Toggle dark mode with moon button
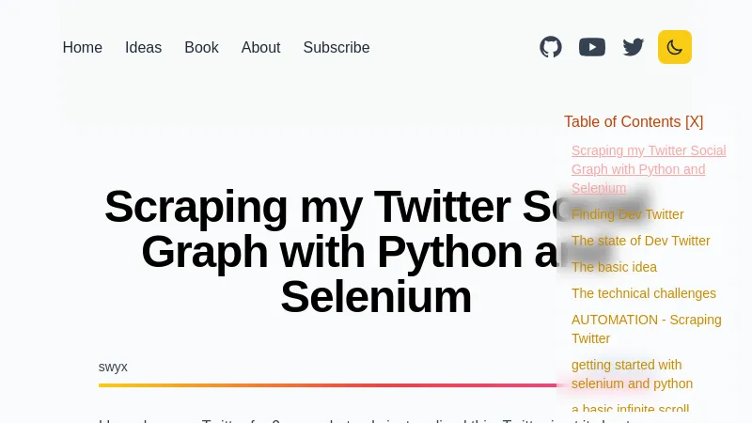This screenshot has width=752, height=423. pyautogui.click(x=675, y=47)
